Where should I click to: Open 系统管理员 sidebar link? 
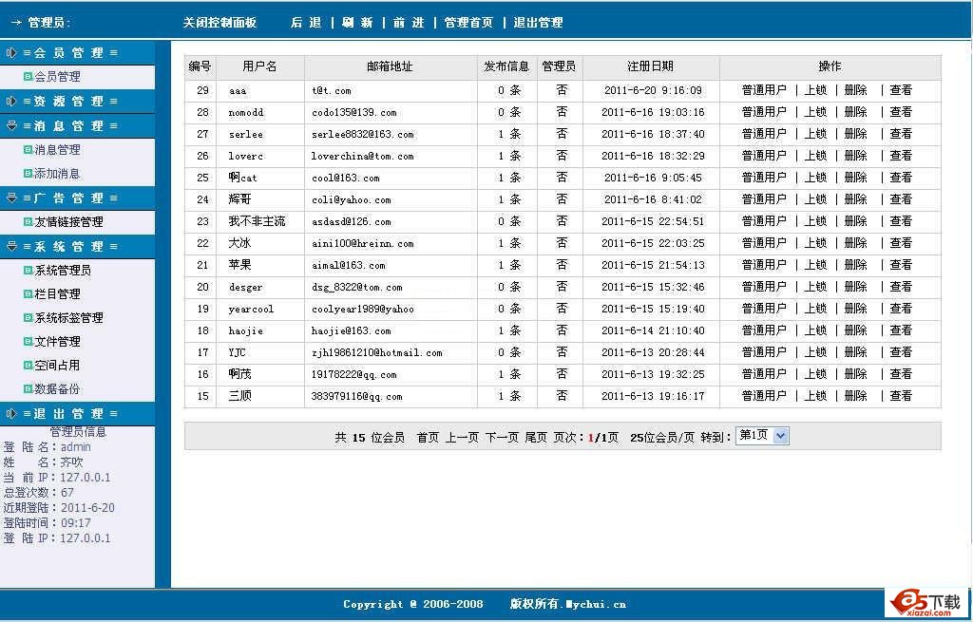[x=63, y=270]
